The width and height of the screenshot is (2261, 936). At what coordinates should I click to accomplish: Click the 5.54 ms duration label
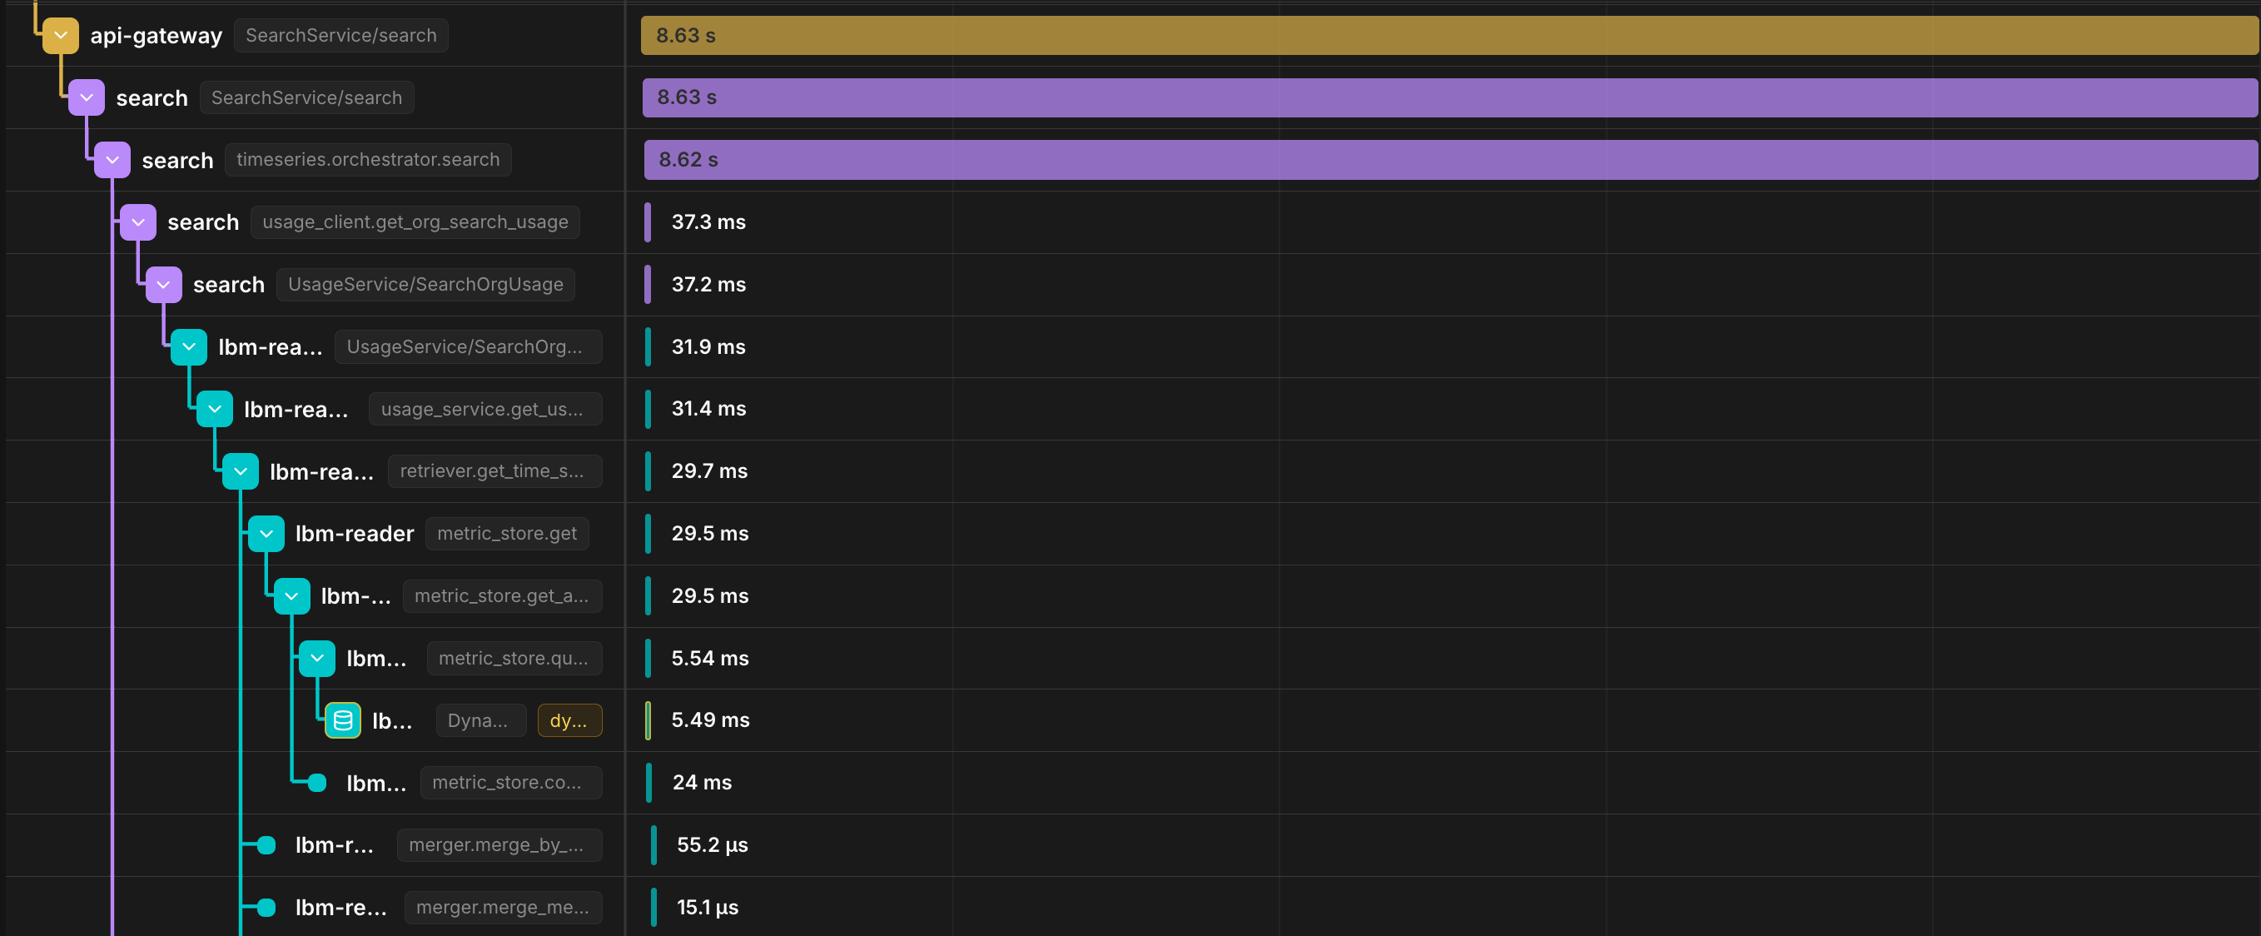pyautogui.click(x=710, y=659)
